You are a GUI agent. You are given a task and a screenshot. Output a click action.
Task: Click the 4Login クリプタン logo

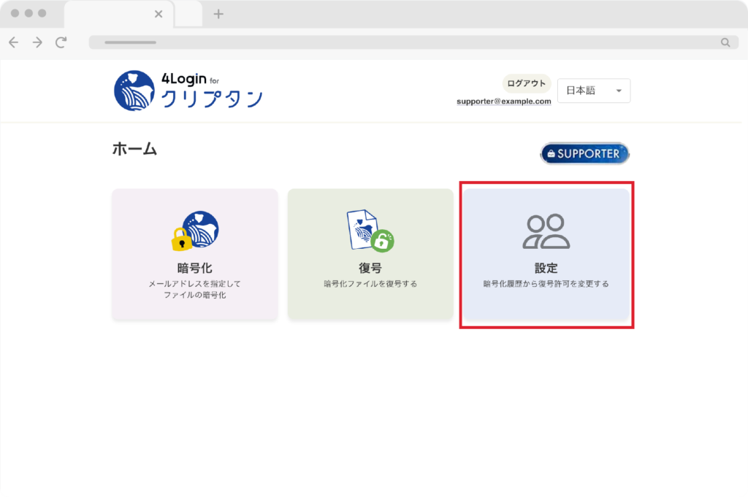point(188,90)
